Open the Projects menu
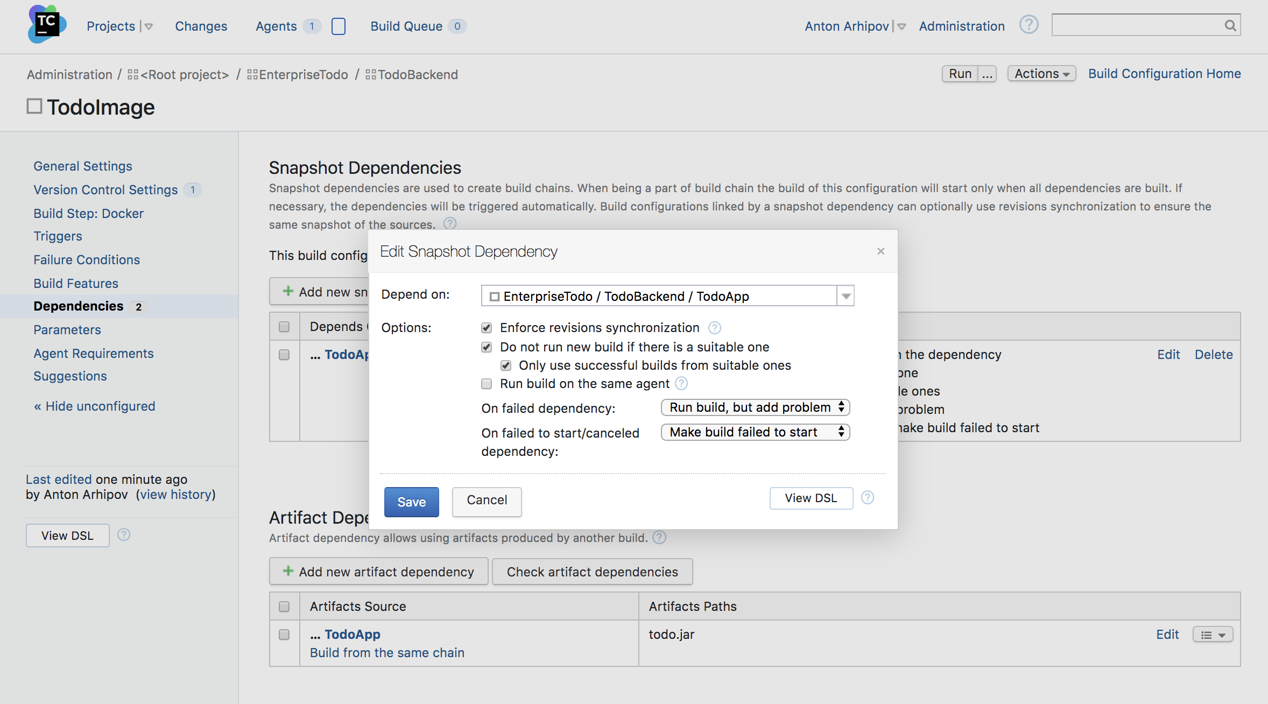The image size is (1268, 704). tap(110, 25)
